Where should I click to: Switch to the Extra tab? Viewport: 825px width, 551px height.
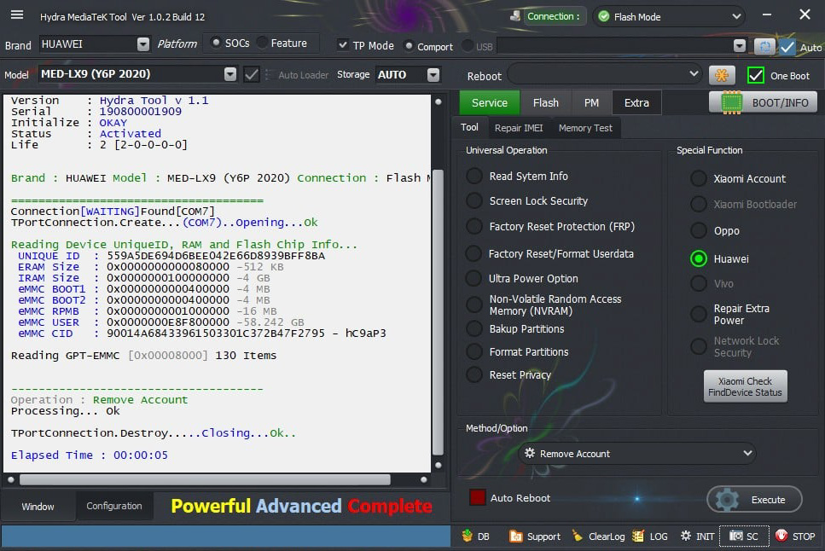[x=636, y=102]
